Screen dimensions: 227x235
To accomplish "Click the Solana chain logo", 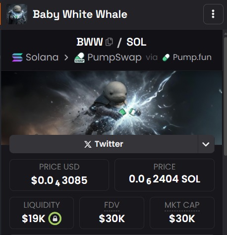I will click(17, 58).
